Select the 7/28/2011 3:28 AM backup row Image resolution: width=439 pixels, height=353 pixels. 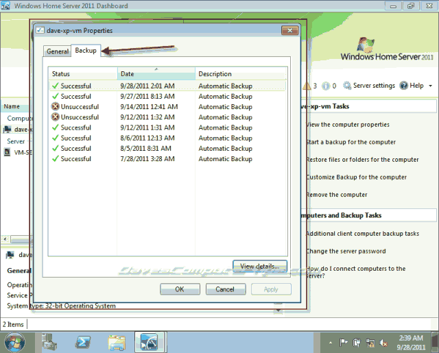click(x=167, y=158)
